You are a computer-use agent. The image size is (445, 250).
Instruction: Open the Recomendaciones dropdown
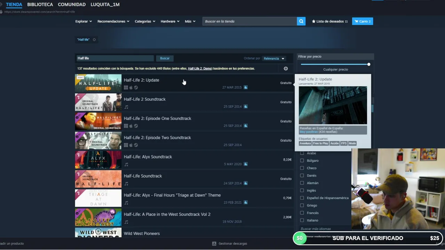[113, 21]
